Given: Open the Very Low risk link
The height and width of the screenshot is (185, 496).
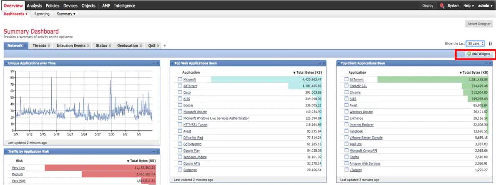Looking at the screenshot, I should click(x=18, y=168).
